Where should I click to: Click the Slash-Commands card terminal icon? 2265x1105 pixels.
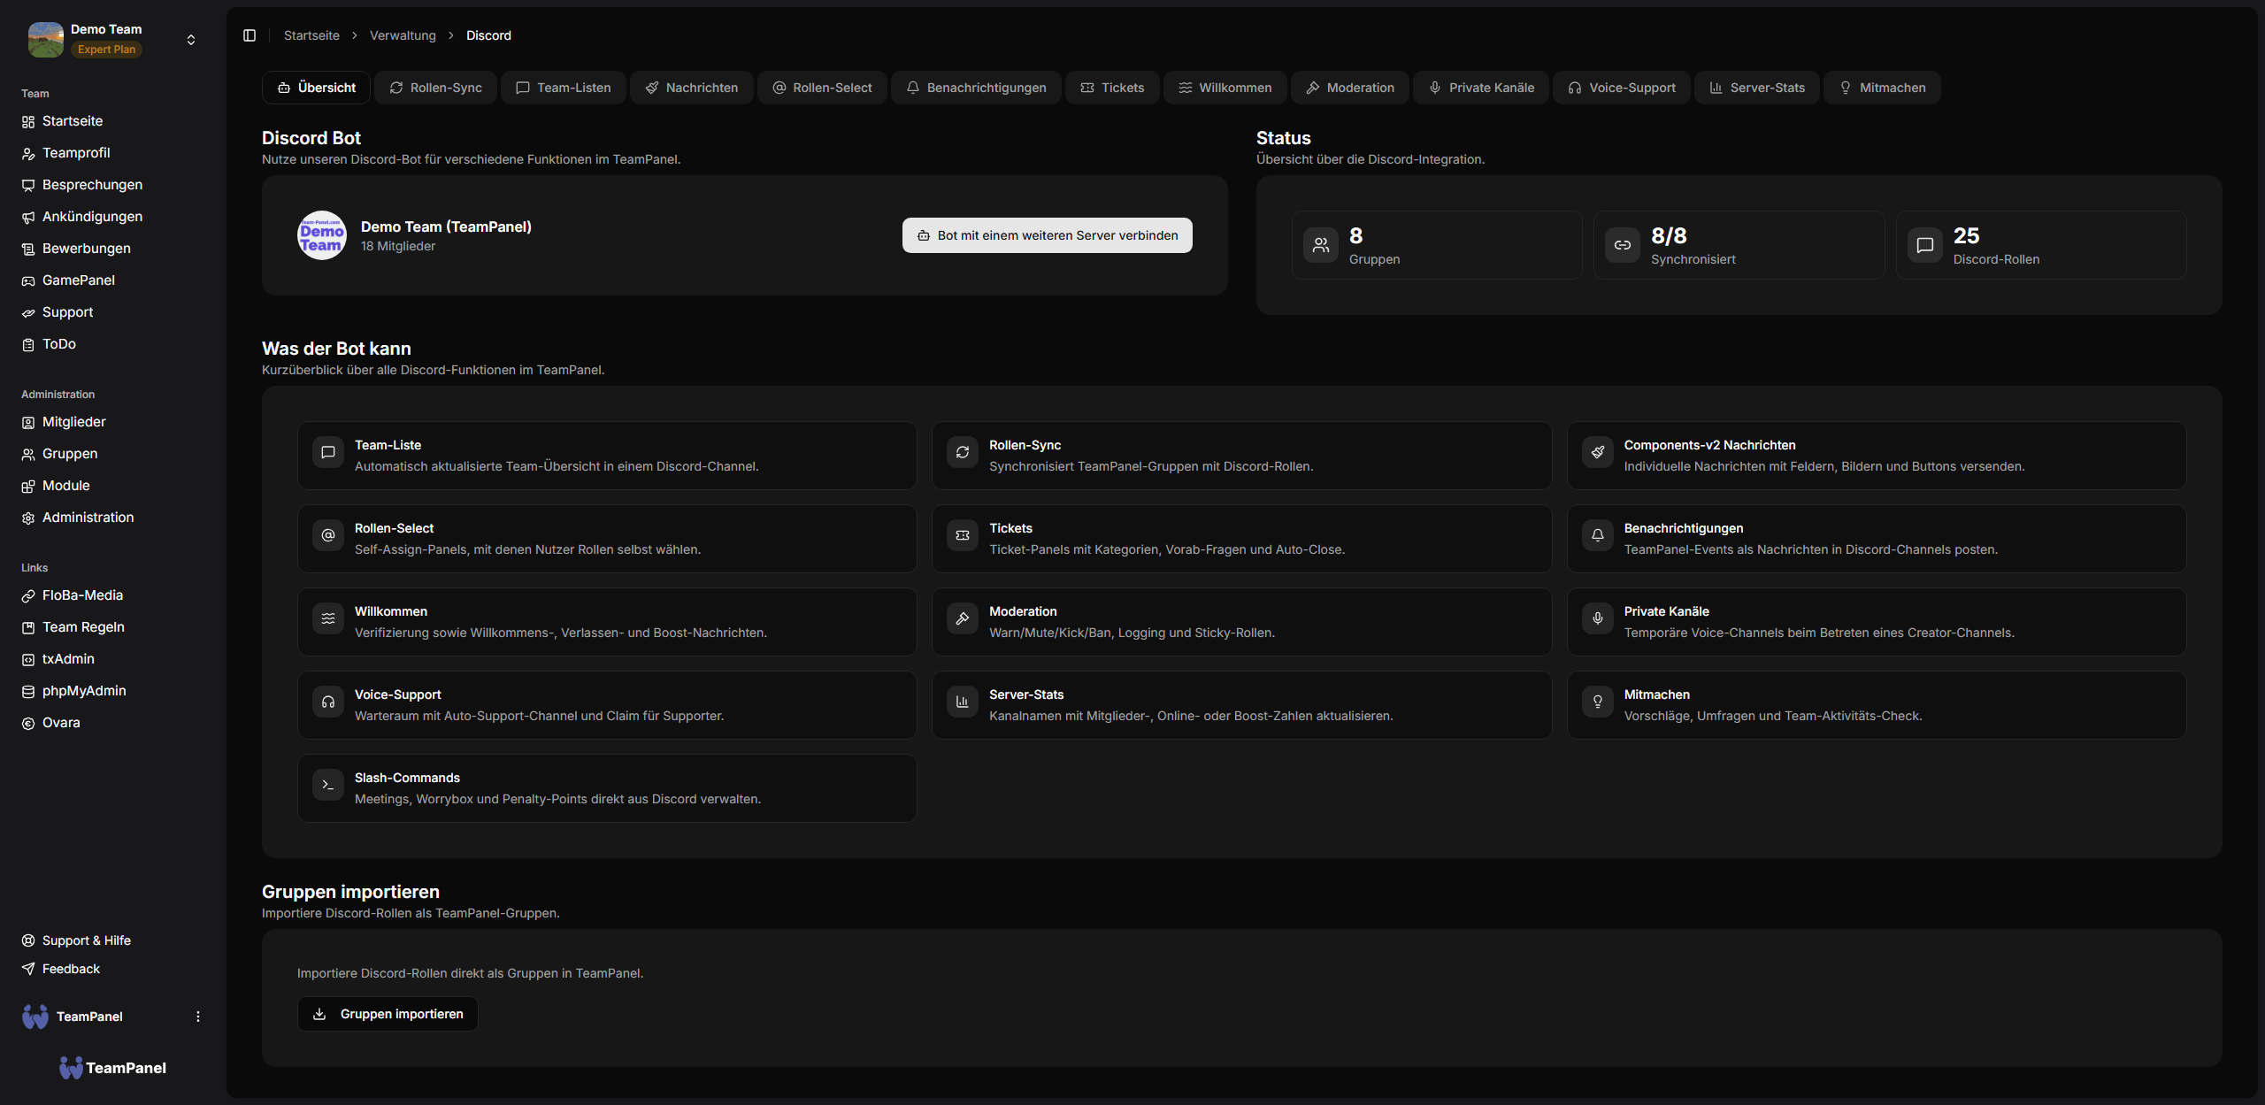pos(328,785)
